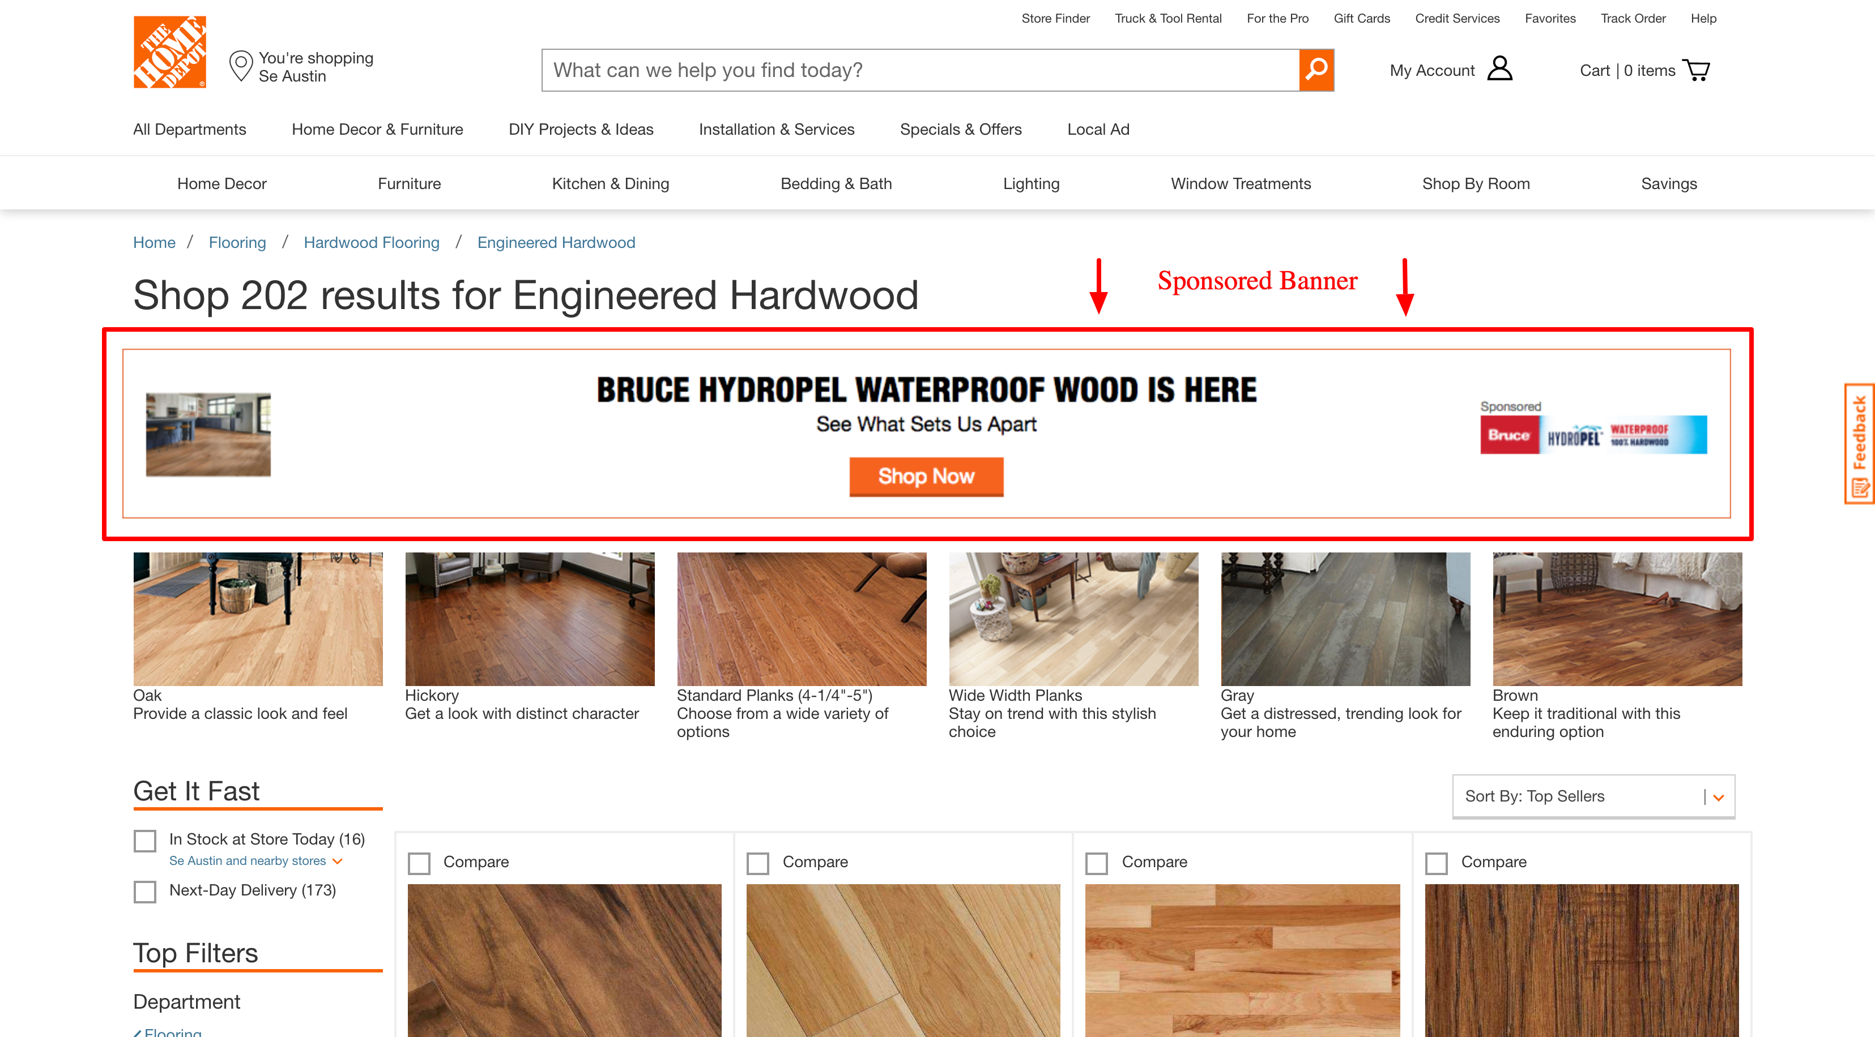Open the shopping cart icon

coord(1696,70)
